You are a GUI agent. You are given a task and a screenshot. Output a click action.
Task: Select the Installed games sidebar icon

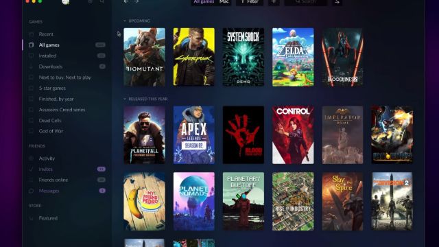(32, 56)
